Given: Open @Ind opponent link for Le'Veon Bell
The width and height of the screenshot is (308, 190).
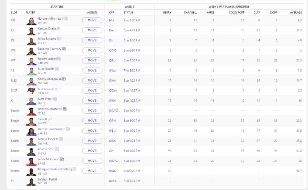Looking at the screenshot, I should (112, 181).
